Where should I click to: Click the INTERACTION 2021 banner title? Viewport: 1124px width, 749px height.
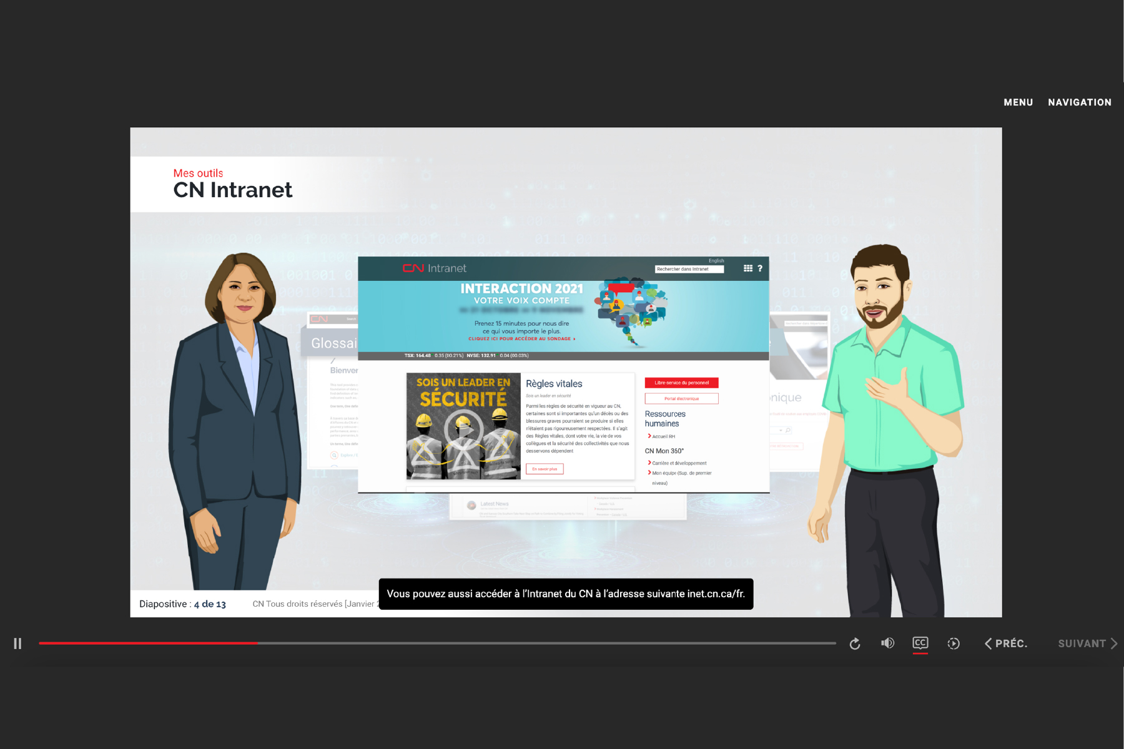[x=522, y=288]
